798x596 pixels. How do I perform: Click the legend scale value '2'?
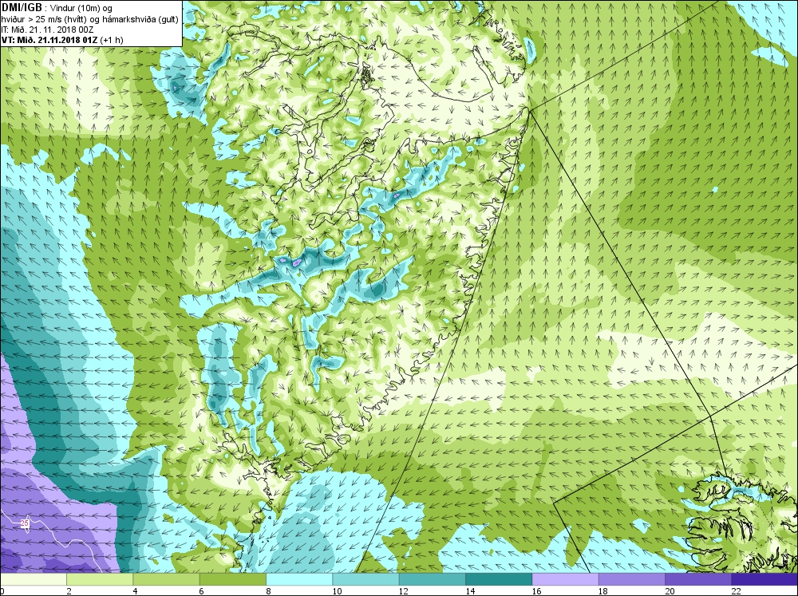point(69,591)
